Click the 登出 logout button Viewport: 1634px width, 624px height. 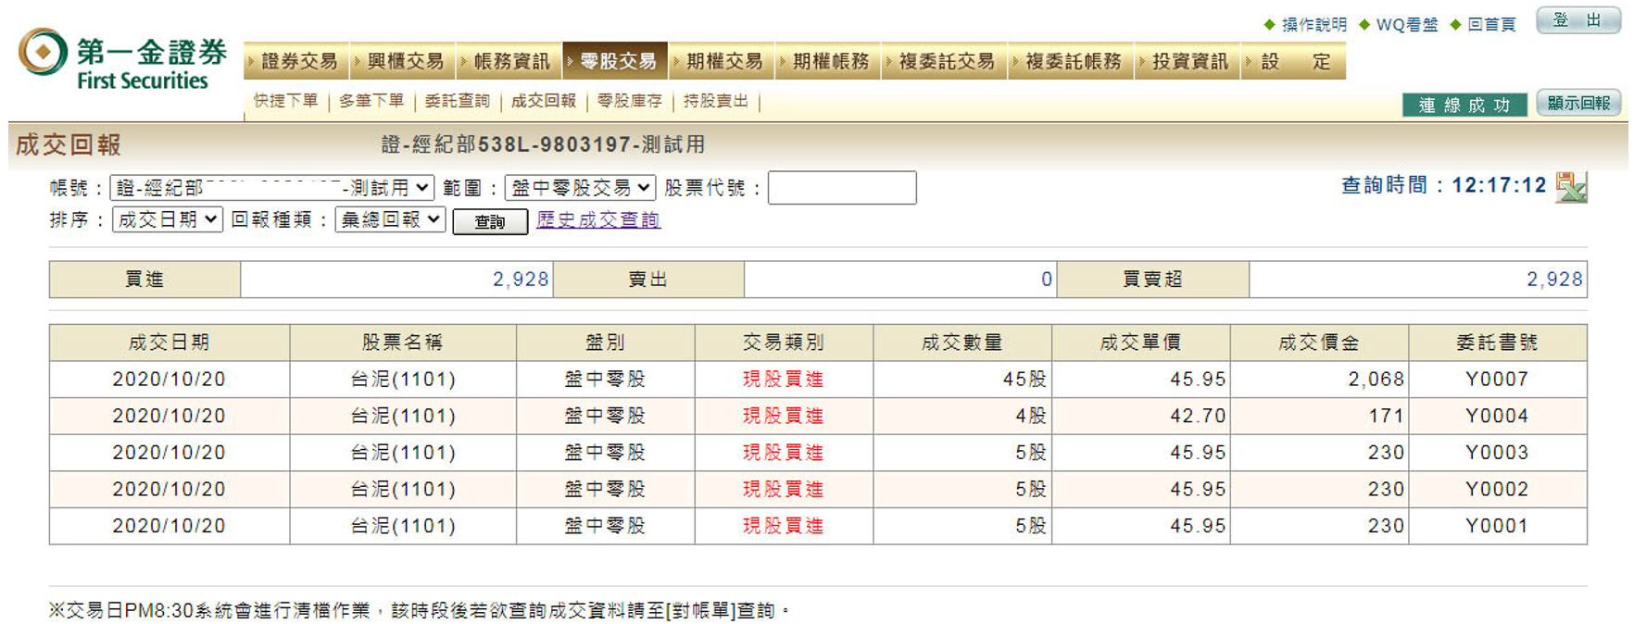point(1577,21)
